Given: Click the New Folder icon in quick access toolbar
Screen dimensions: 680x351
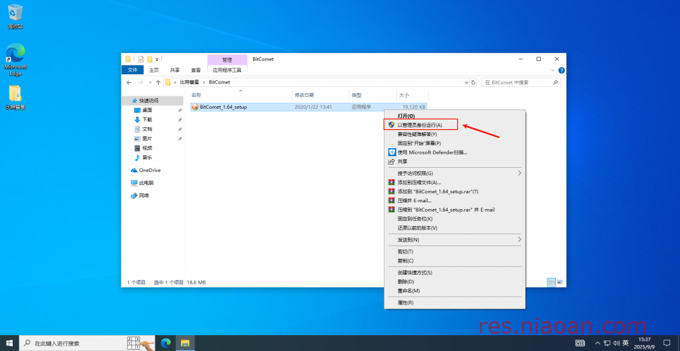Looking at the screenshot, I should (x=149, y=59).
